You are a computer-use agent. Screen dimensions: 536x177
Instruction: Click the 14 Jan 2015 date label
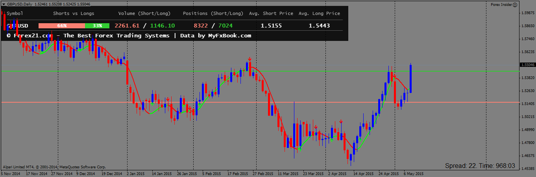162,173
